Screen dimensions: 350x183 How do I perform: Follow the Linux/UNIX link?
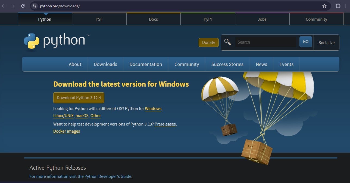tap(63, 116)
